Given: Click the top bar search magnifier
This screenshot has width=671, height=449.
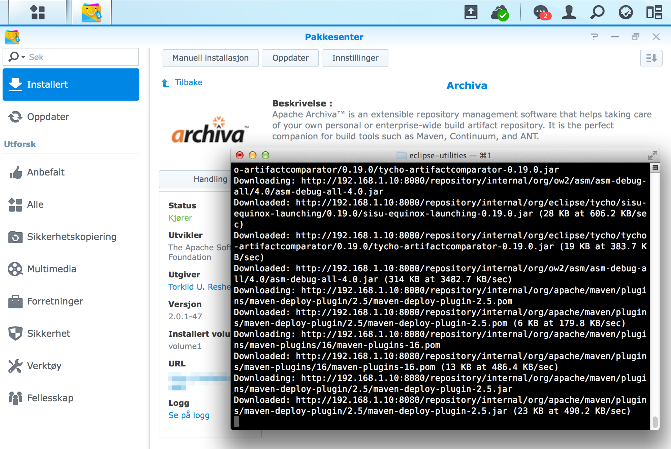Looking at the screenshot, I should 597,13.
